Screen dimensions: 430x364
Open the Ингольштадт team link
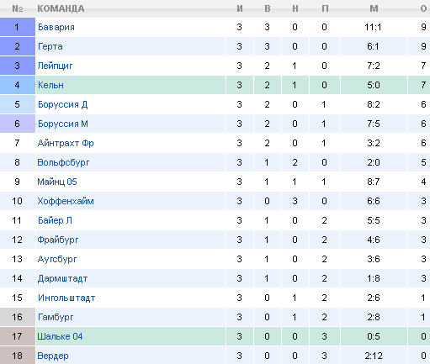click(66, 298)
